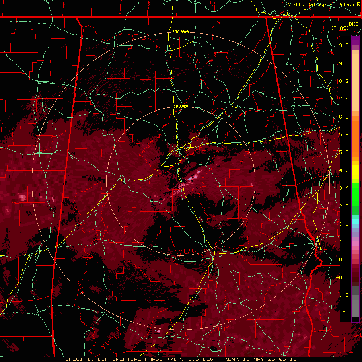Click the 3.4 value on the color scale
362x362 pixels.
[344, 188]
